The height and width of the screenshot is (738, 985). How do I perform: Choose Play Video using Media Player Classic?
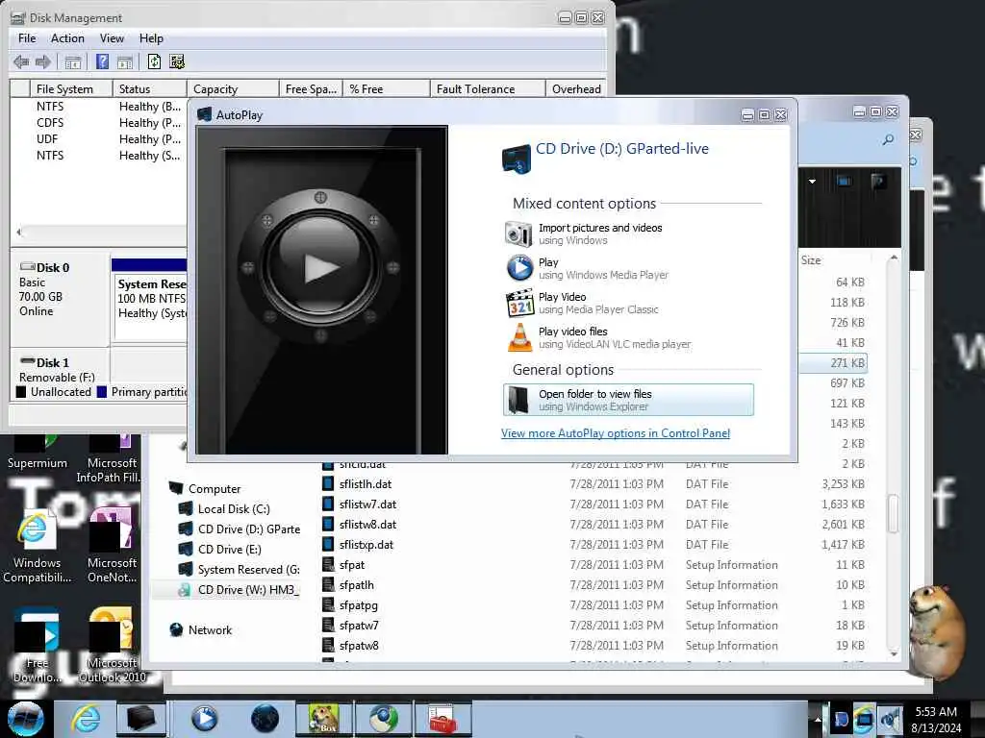[x=628, y=303]
